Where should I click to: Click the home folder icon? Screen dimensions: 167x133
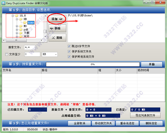coord(25,23)
